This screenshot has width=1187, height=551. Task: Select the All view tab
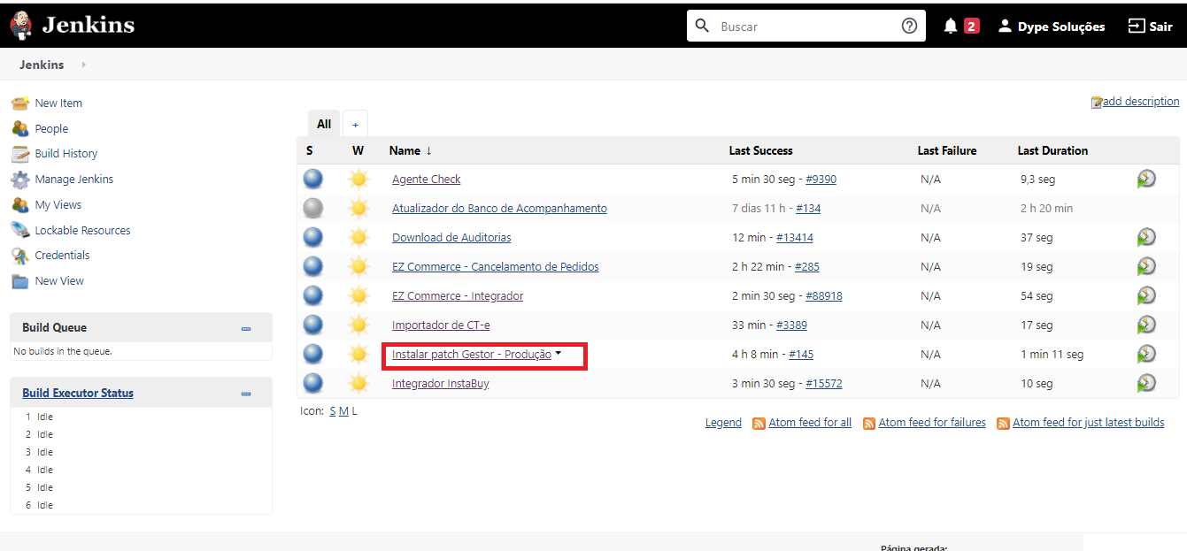pyautogui.click(x=324, y=124)
